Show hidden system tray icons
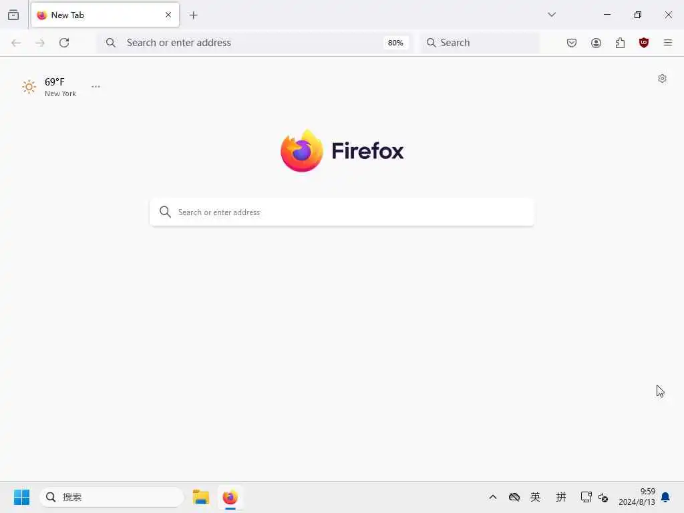This screenshot has width=684, height=513. (x=493, y=497)
